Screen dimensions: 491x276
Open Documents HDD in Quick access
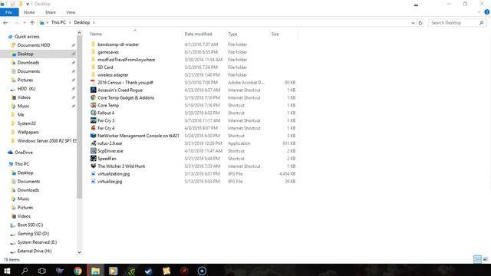34,45
